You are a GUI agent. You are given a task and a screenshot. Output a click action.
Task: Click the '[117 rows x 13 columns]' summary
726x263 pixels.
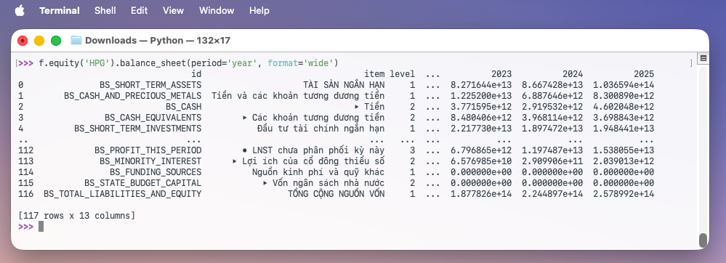[x=76, y=216]
